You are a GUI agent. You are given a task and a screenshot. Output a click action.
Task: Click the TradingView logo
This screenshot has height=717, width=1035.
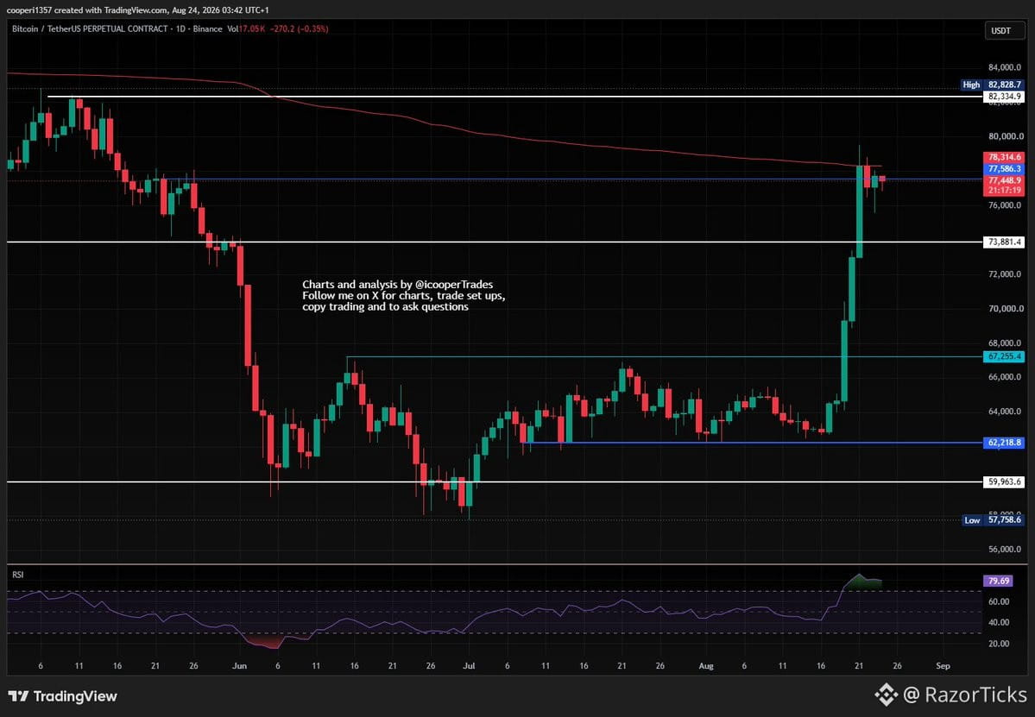coord(63,696)
